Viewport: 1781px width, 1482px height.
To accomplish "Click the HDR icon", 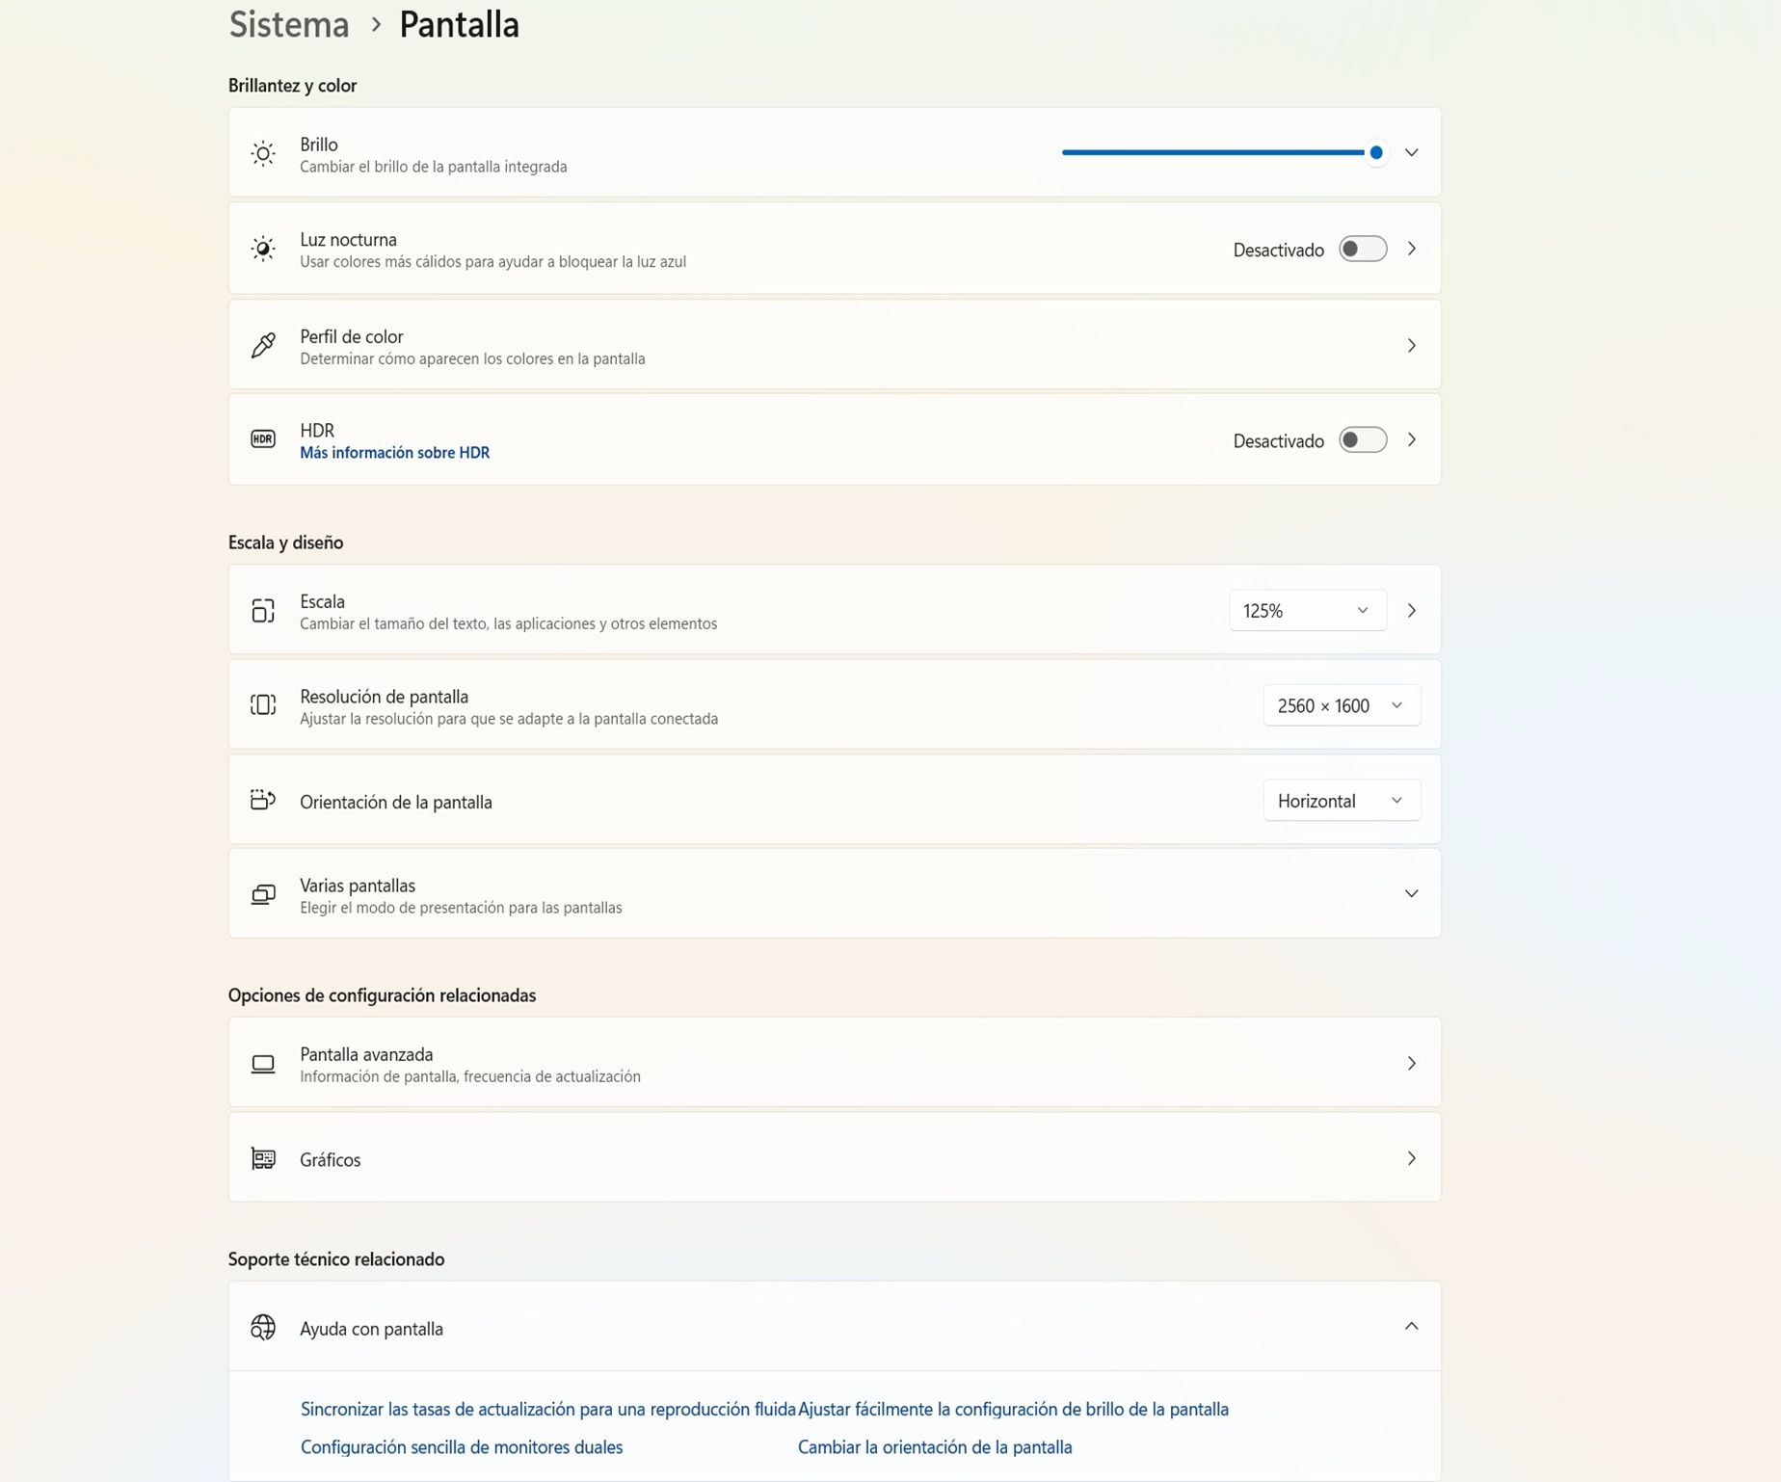I will (x=262, y=438).
